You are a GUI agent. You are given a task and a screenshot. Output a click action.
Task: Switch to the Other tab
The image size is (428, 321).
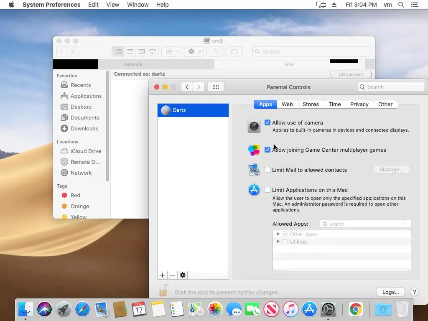tap(385, 104)
